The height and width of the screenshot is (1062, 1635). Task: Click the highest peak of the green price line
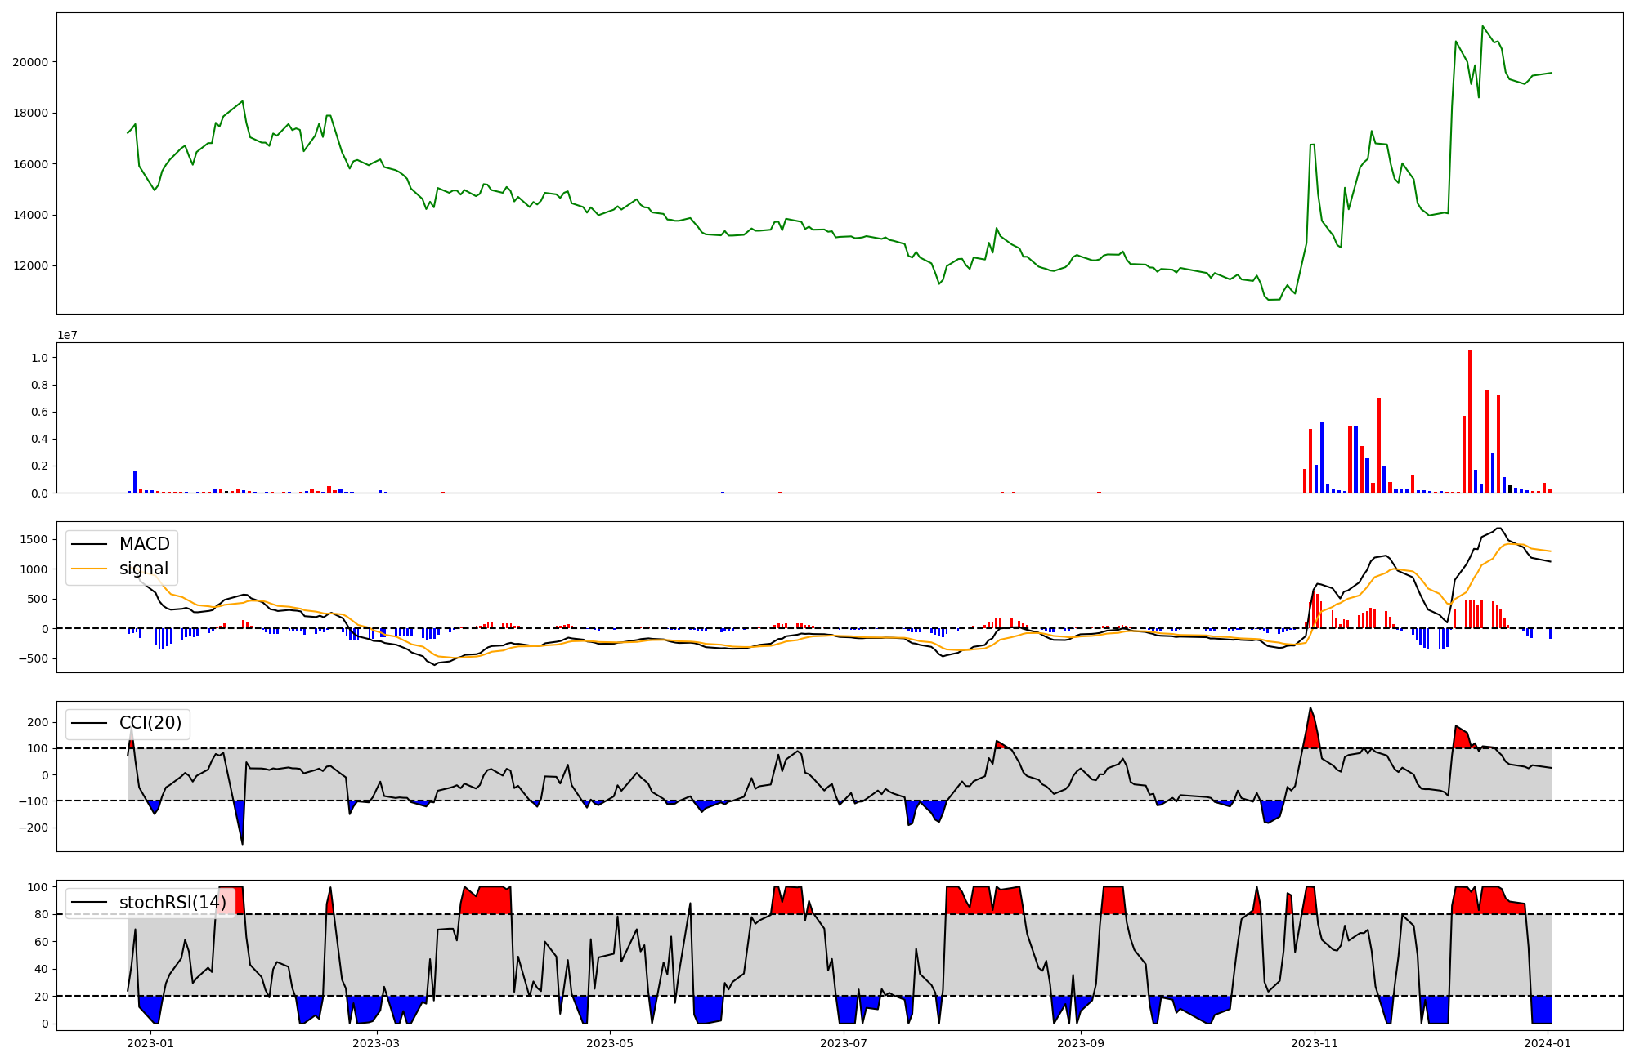click(1482, 26)
